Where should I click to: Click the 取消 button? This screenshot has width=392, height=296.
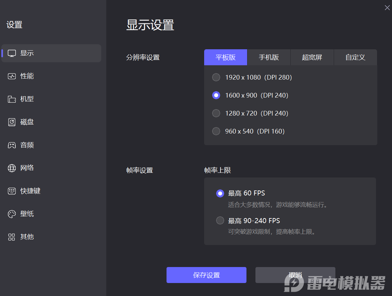(295, 275)
